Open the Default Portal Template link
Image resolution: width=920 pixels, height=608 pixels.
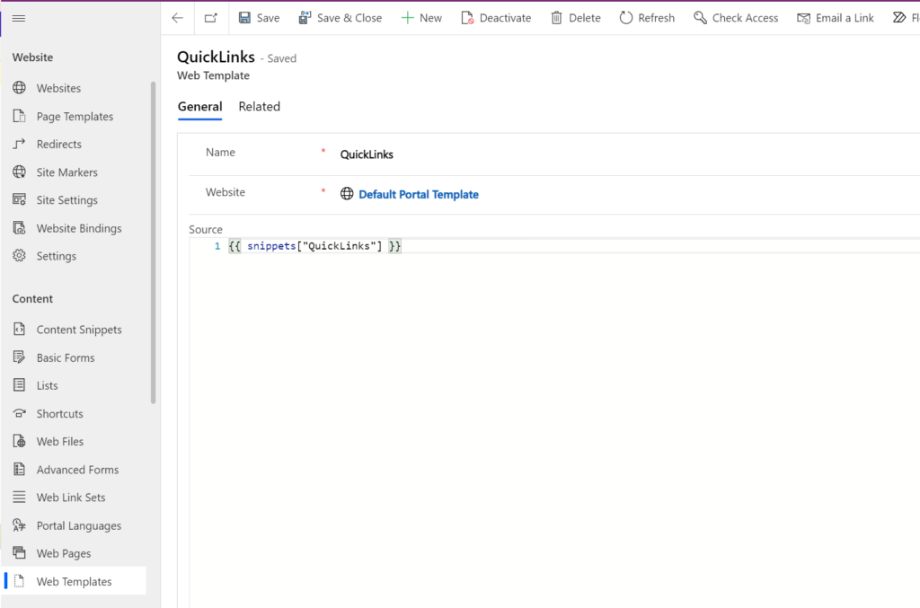(419, 194)
